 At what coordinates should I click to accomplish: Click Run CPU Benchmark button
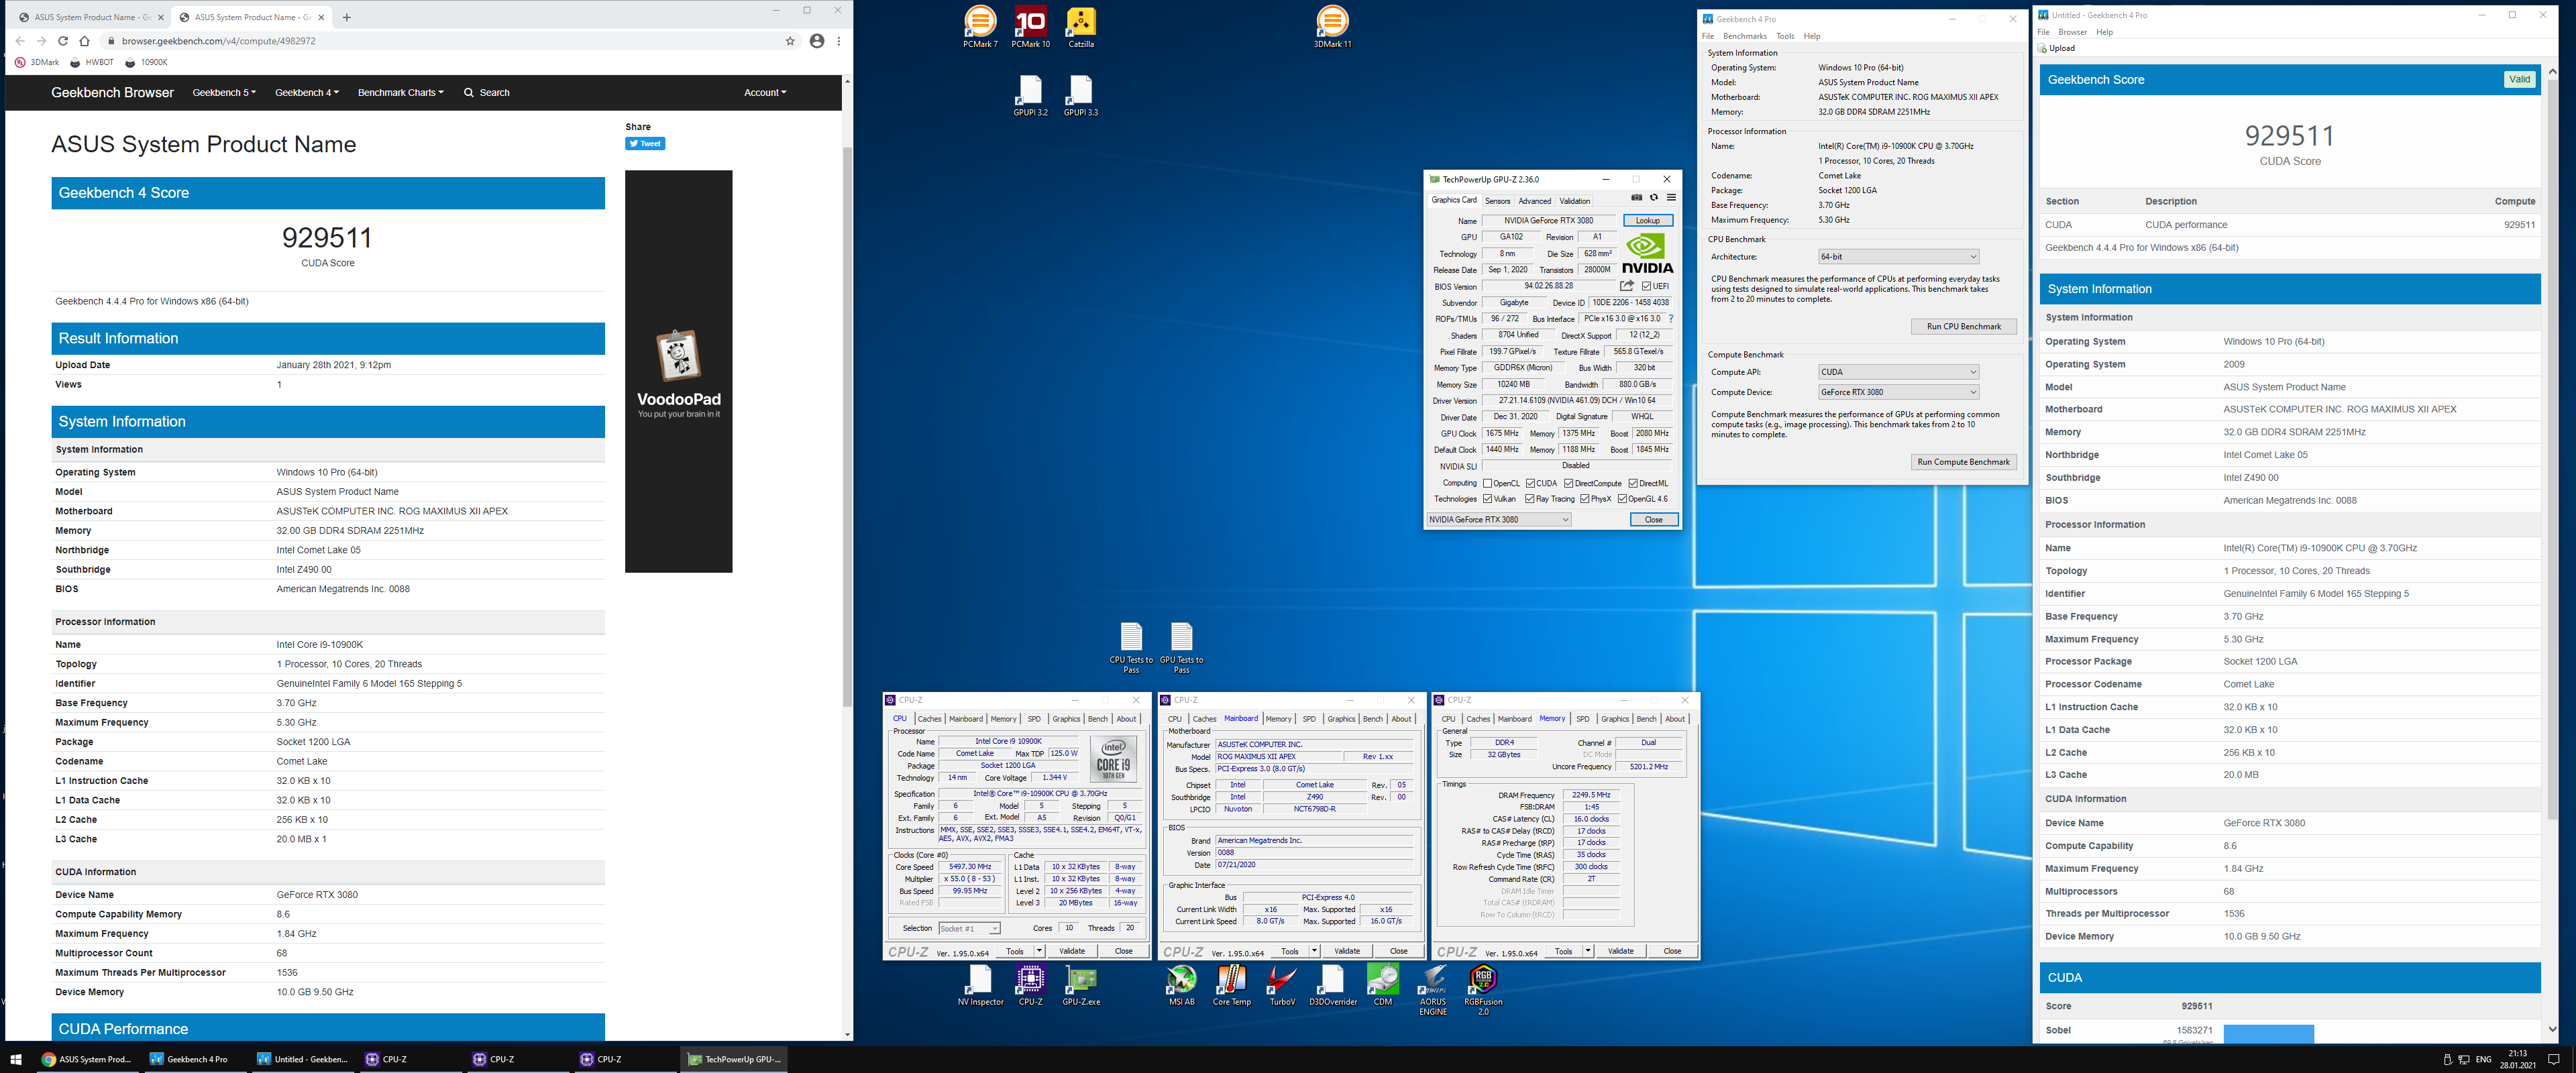[1964, 327]
